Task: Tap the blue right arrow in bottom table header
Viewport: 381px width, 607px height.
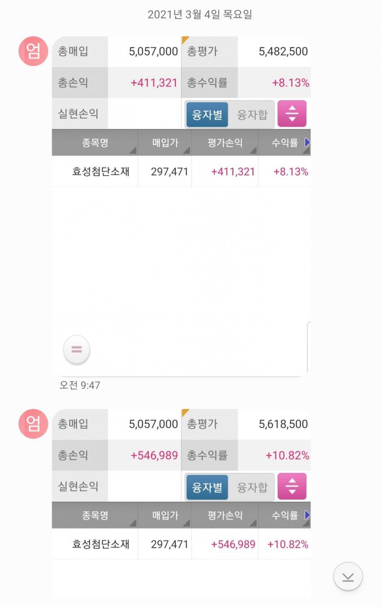Action: click(x=307, y=515)
